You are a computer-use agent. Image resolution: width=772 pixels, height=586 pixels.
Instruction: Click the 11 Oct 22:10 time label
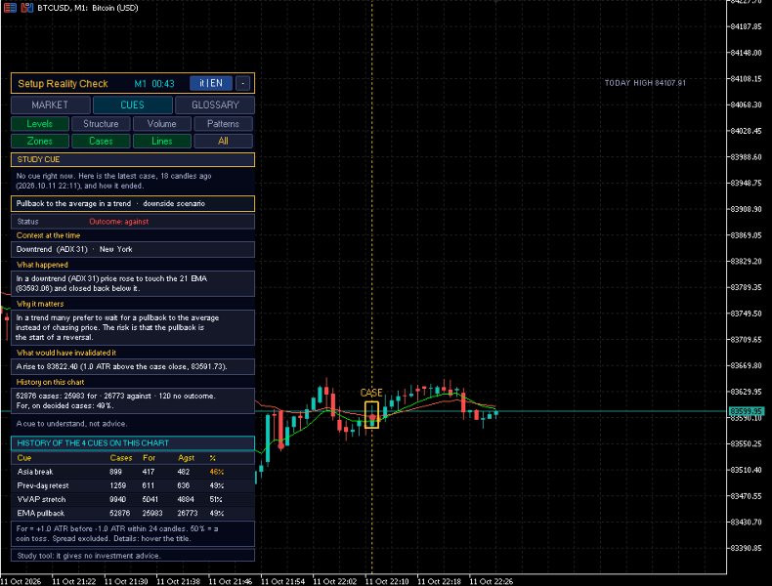point(387,581)
